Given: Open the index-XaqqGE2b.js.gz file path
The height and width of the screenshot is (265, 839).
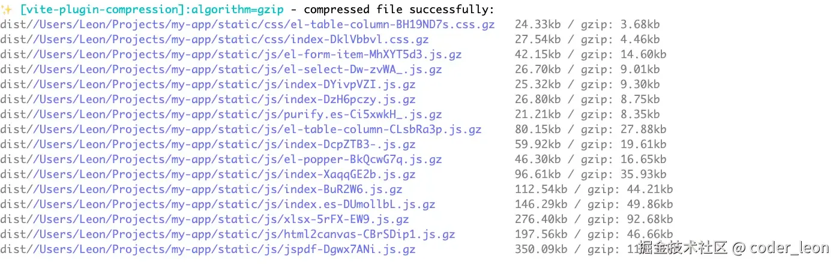Looking at the screenshot, I should coord(208,174).
